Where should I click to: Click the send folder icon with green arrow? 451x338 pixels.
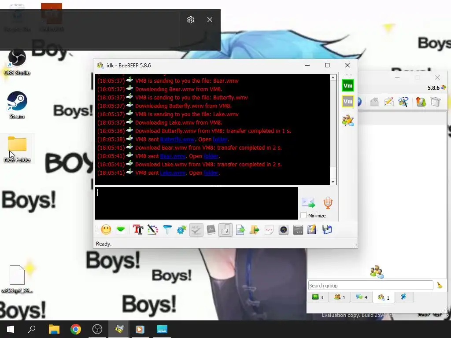pos(254,230)
